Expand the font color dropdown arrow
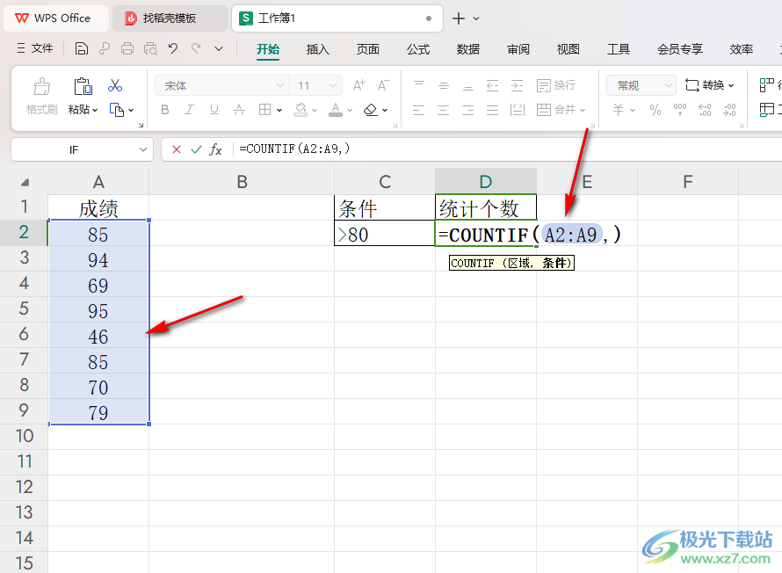The height and width of the screenshot is (573, 782). pos(350,110)
